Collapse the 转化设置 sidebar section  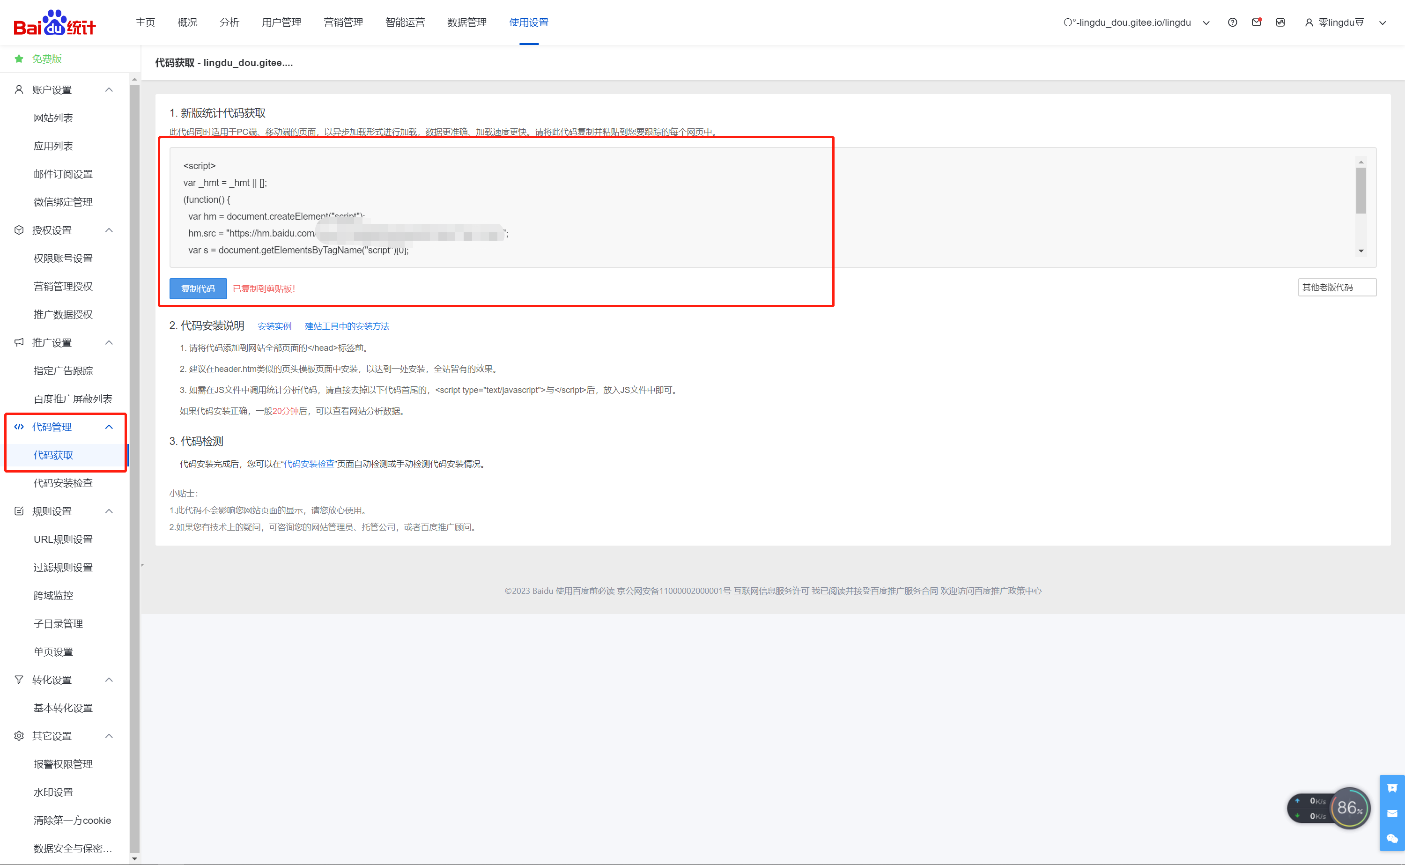tap(109, 680)
